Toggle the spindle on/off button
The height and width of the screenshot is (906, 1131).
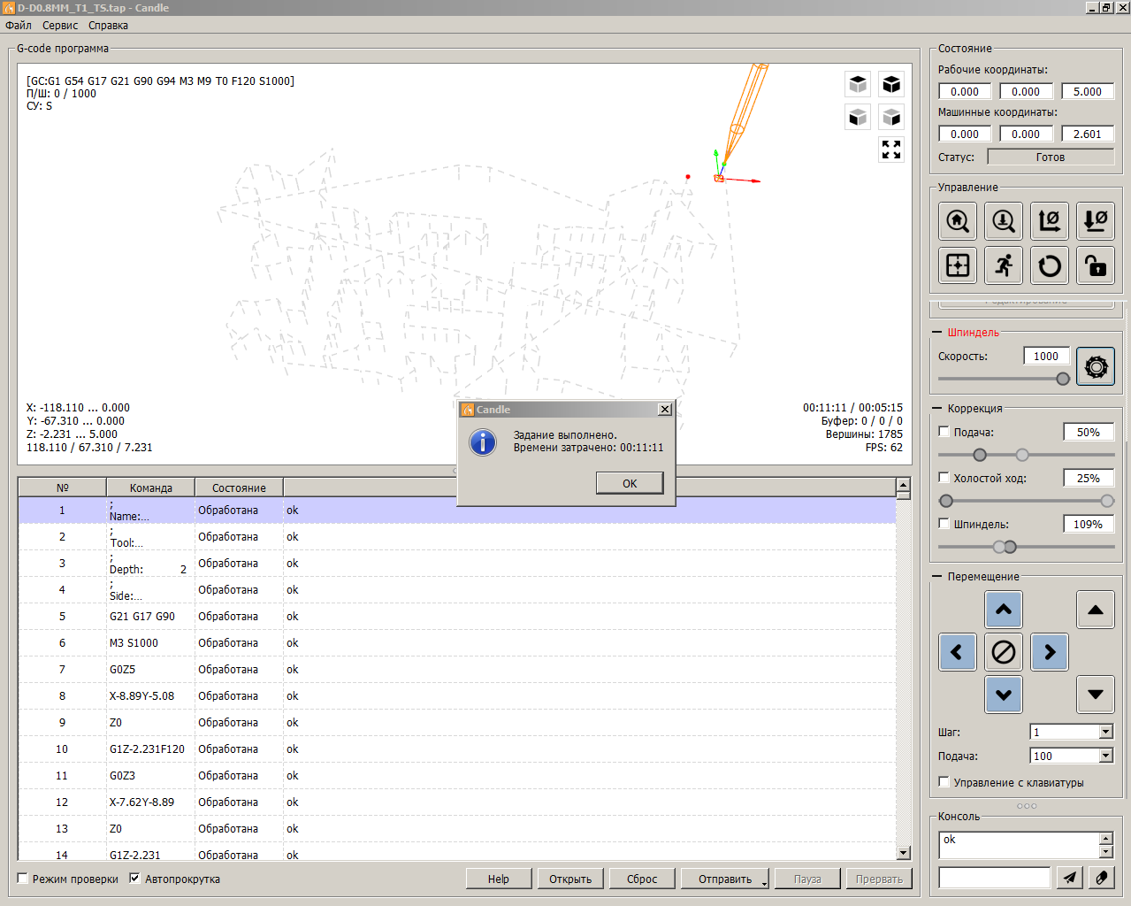1096,366
